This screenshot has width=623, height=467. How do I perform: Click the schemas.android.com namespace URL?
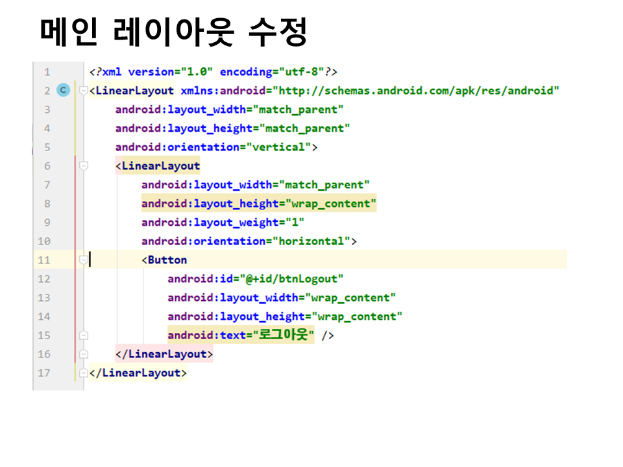(415, 91)
